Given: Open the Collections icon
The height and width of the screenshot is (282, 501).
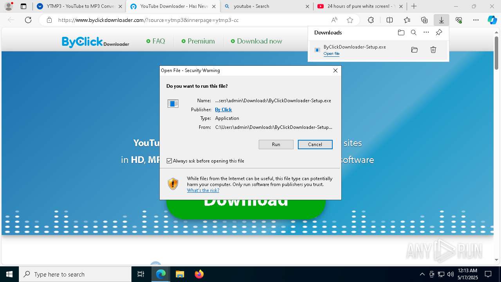Looking at the screenshot, I should pos(424,20).
